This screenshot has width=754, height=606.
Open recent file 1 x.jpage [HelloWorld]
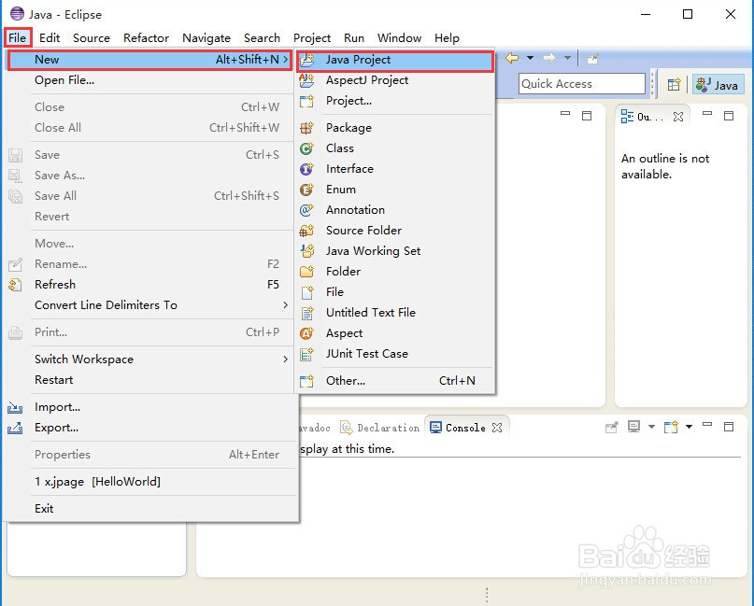tap(150, 482)
